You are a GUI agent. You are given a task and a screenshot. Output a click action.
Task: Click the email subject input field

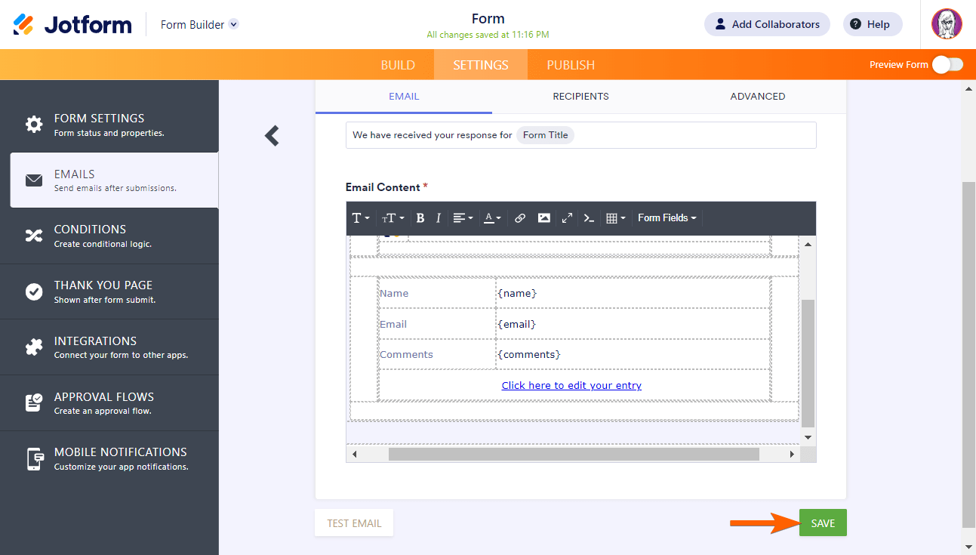click(679, 135)
